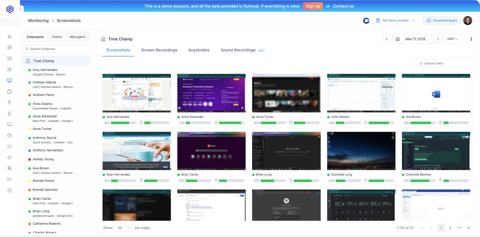Click the Time Champ logo top left
Screen dimensions: 480x237
(x=10, y=9)
